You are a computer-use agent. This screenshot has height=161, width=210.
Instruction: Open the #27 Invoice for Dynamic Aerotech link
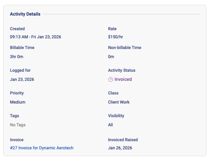42,148
